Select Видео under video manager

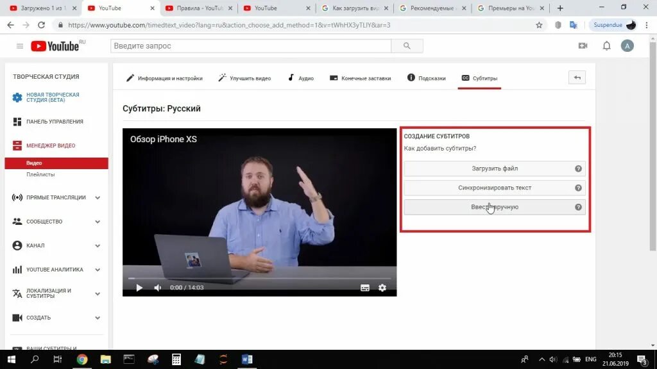(x=56, y=163)
